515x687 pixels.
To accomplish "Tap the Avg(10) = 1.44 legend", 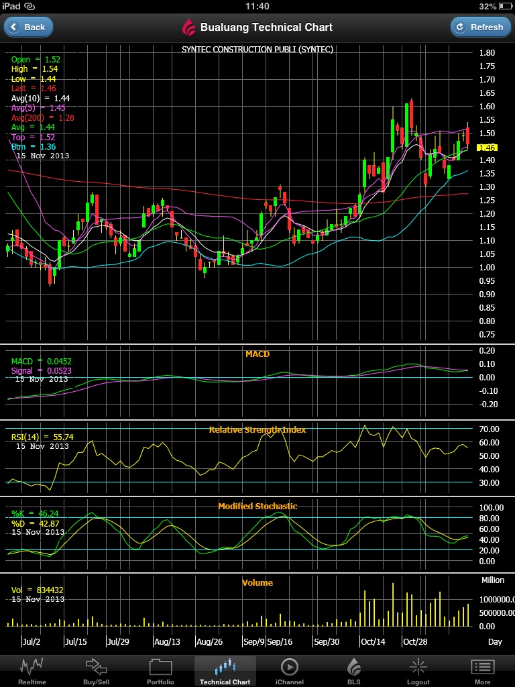I will tap(40, 98).
